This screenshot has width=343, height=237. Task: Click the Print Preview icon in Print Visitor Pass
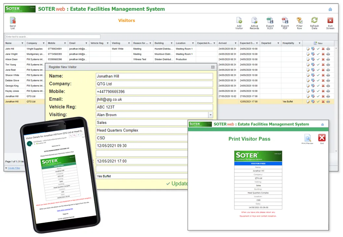[x=307, y=139]
